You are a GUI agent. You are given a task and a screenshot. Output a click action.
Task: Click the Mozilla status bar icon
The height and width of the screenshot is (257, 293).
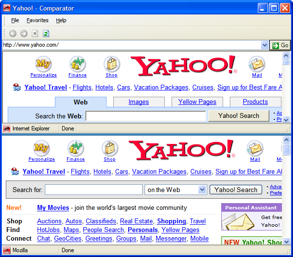[7, 250]
